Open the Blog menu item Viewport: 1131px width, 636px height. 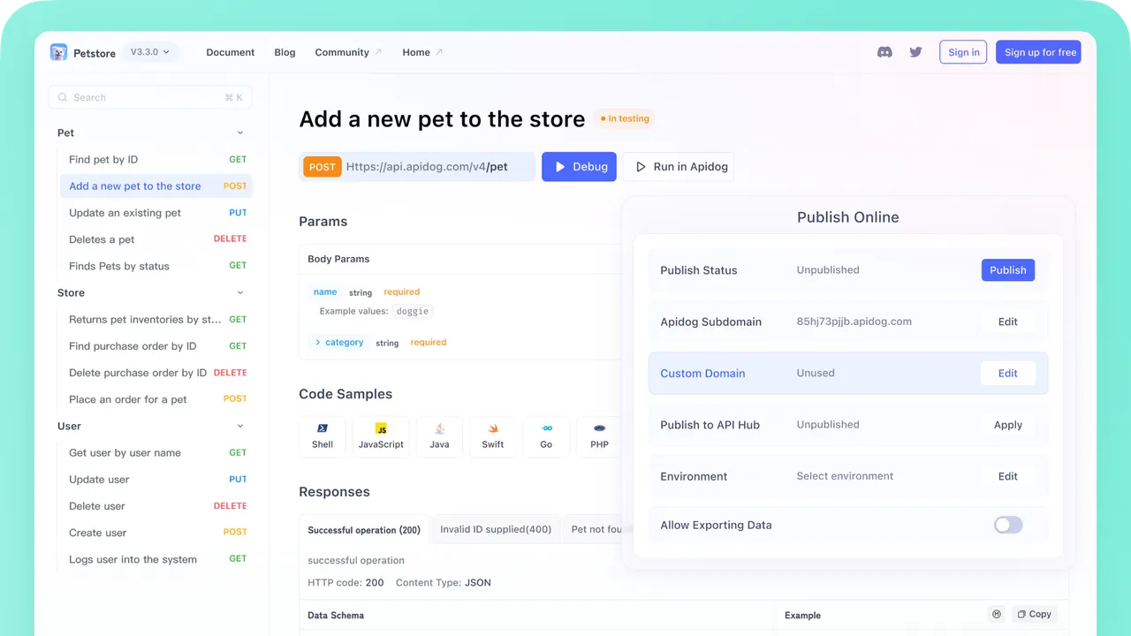tap(285, 52)
